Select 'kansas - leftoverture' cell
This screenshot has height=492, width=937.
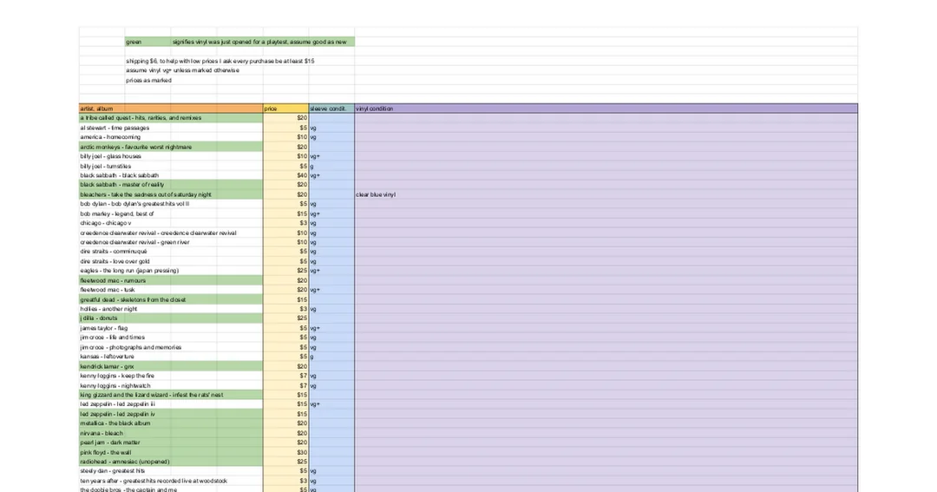(x=171, y=357)
